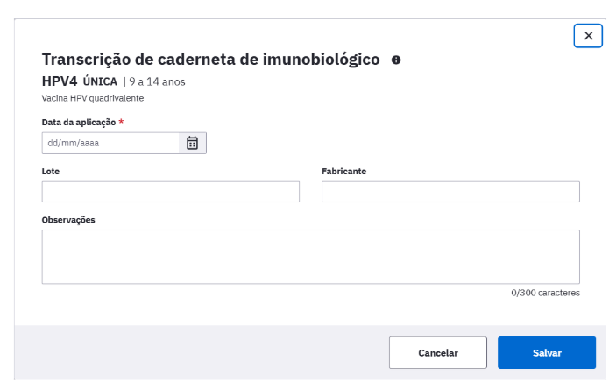Click the '0/300 caracteres' counter
The image size is (609, 382).
[545, 293]
